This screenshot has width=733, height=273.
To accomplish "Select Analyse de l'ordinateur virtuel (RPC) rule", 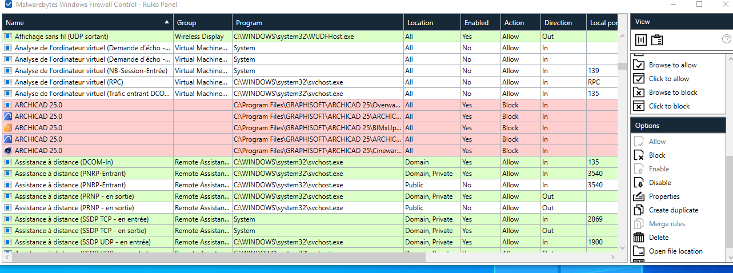I will (69, 82).
